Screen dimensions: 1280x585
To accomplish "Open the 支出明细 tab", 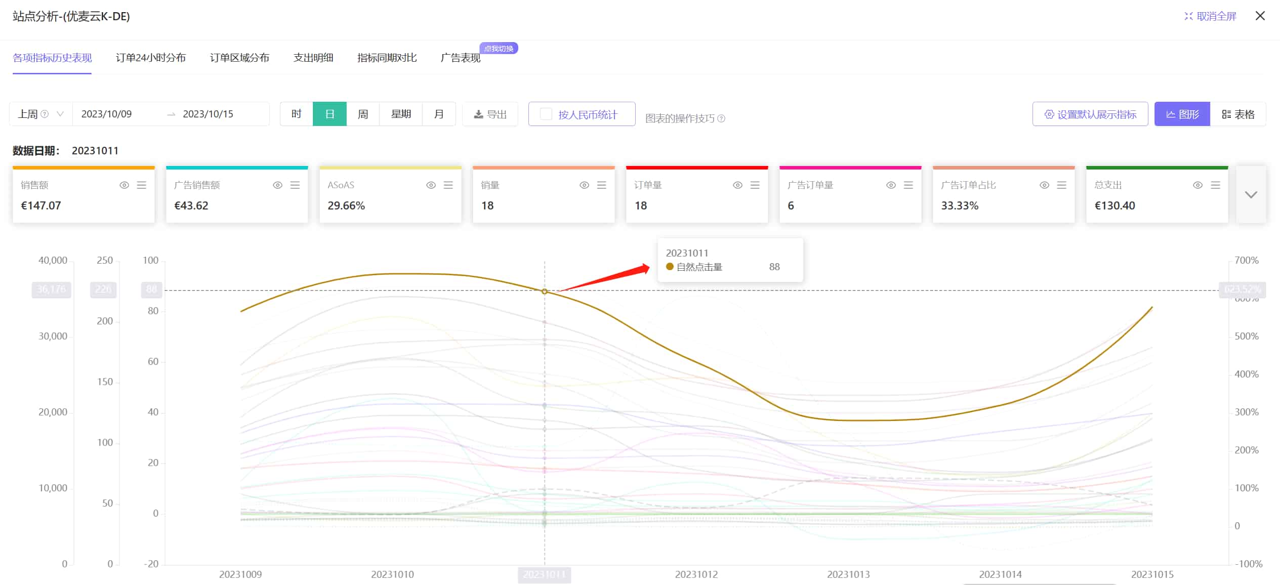I will click(x=313, y=58).
